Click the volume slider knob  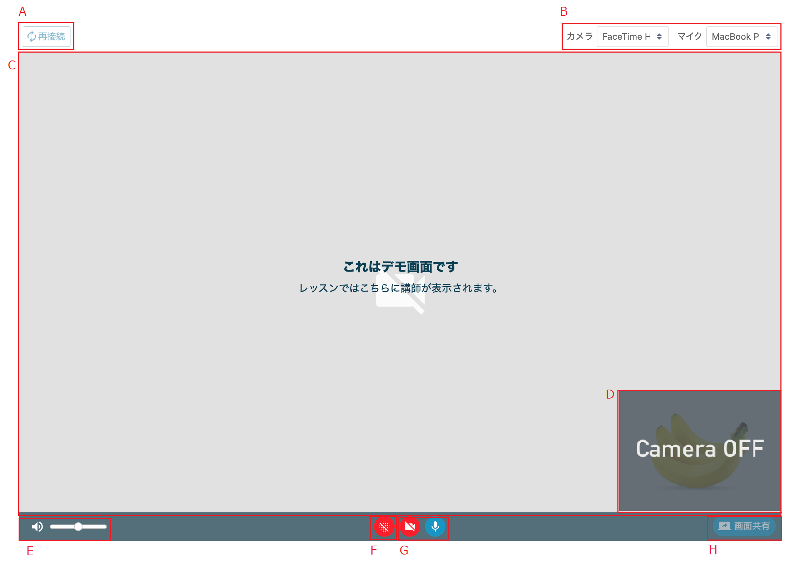[x=78, y=527]
